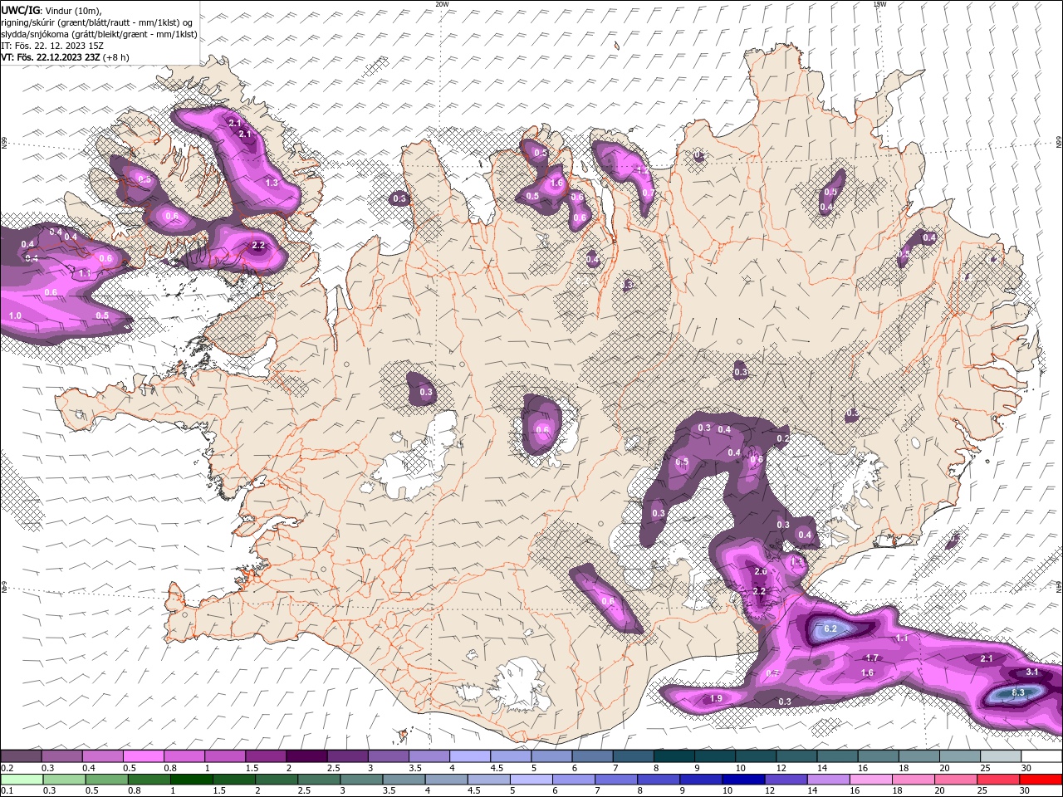Click the '30' label on lower legend scale
The width and height of the screenshot is (1063, 797).
(1023, 790)
